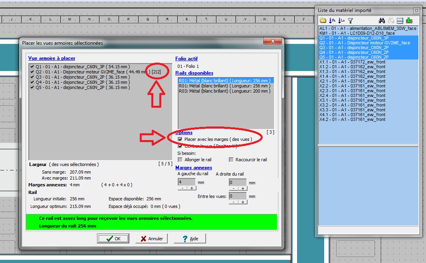Uncheck Q1 disjoncteur_C60N_3P in view list
The height and width of the screenshot is (263, 426).
coord(32,67)
